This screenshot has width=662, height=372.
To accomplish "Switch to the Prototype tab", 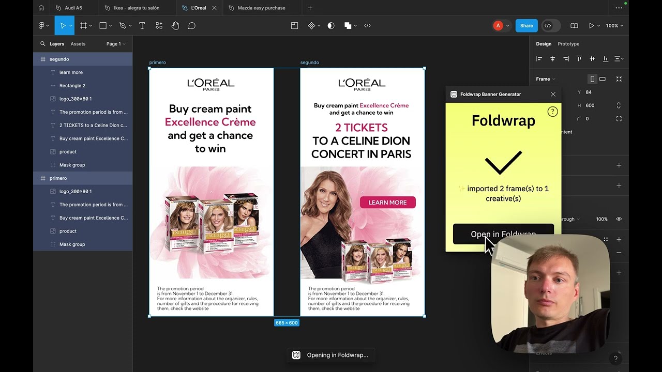I will coord(568,44).
